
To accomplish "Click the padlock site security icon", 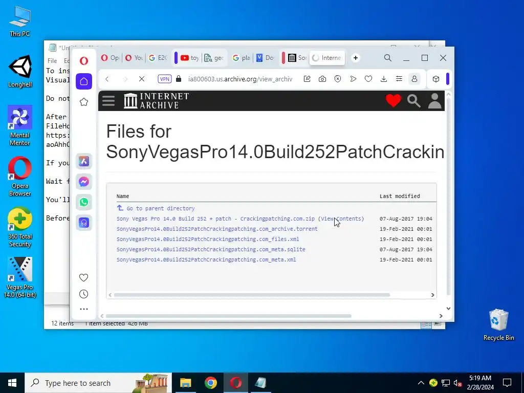I will point(179,79).
